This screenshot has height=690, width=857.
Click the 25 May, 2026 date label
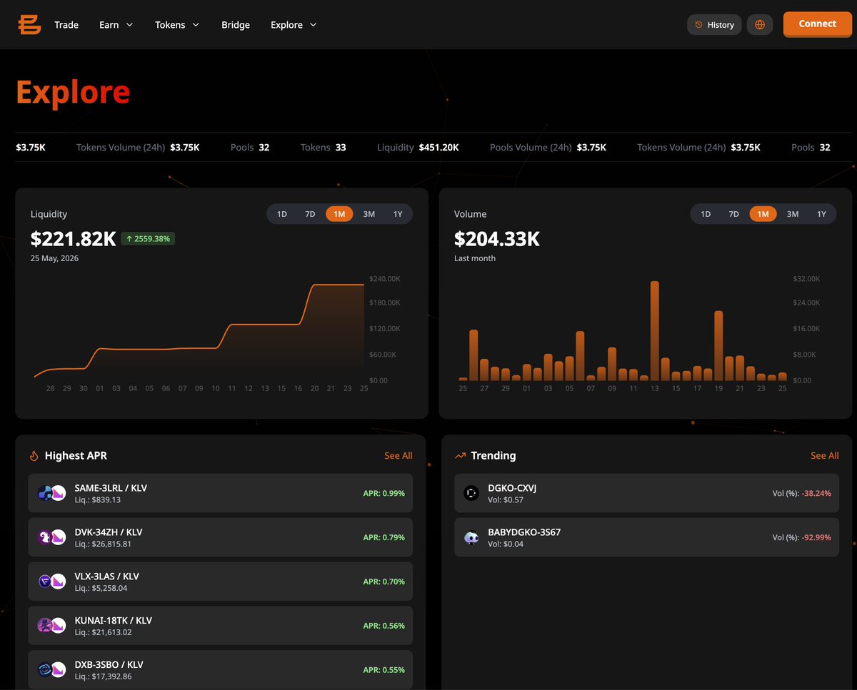tap(54, 258)
